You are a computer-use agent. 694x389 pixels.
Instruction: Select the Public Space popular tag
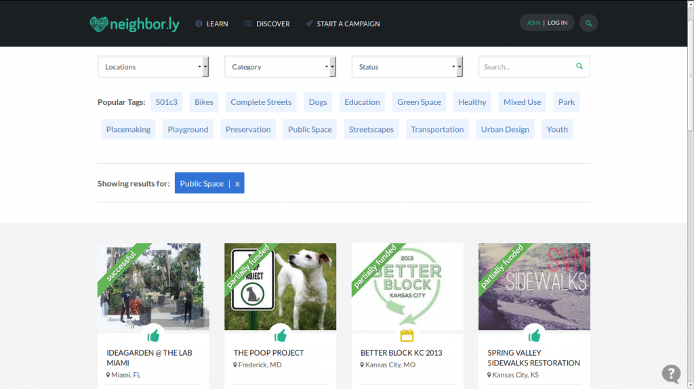tap(310, 129)
